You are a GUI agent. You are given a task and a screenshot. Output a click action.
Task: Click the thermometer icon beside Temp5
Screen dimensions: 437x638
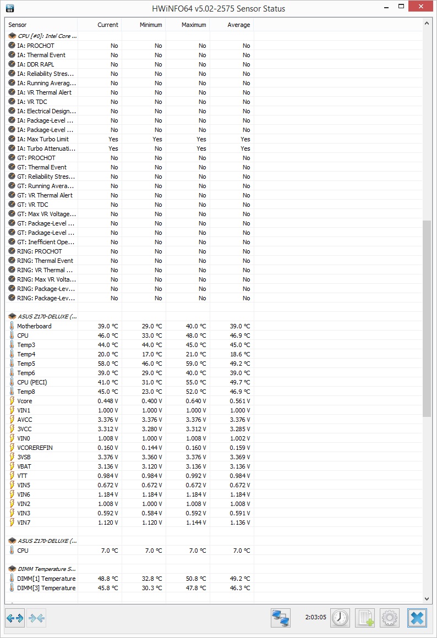12,364
